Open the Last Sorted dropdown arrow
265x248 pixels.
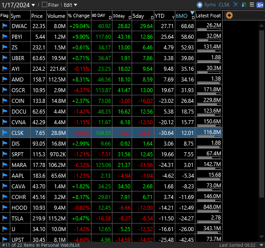[x=261, y=245]
